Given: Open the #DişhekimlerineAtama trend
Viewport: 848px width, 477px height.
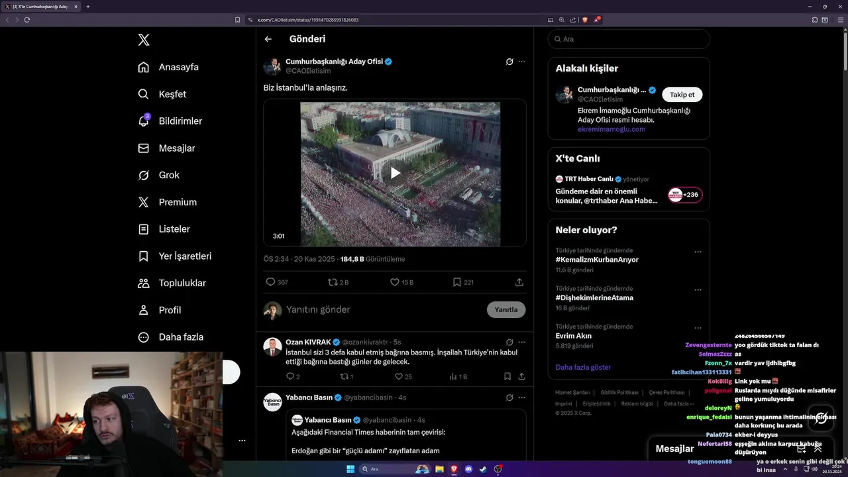Looking at the screenshot, I should (594, 298).
